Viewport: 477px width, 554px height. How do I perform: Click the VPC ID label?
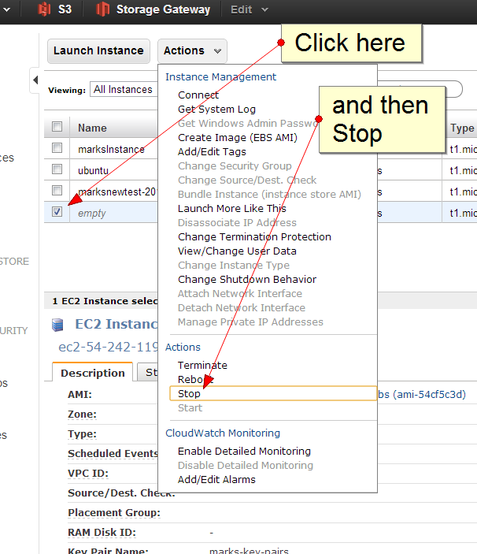click(88, 473)
